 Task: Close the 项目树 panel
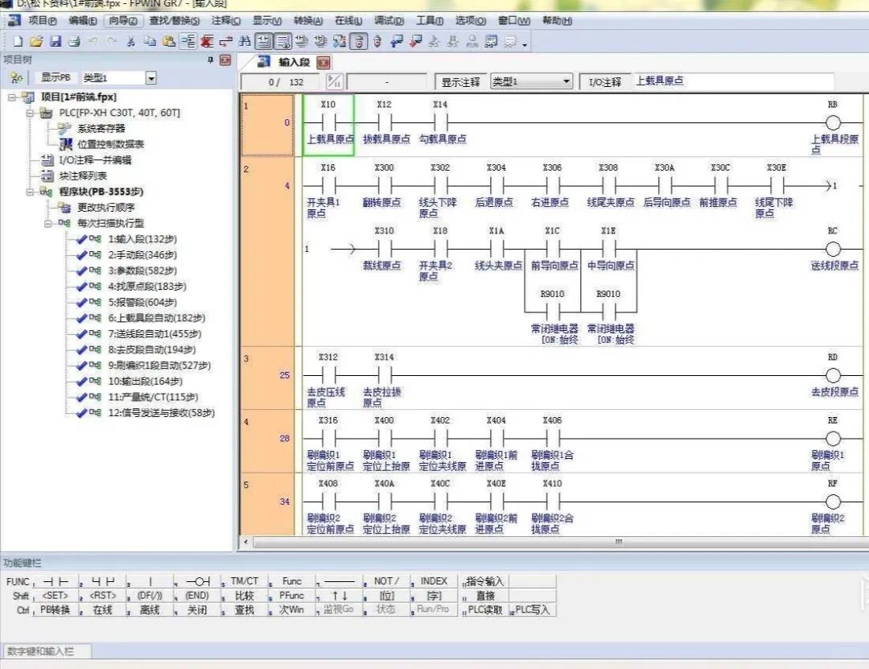pyautogui.click(x=225, y=60)
